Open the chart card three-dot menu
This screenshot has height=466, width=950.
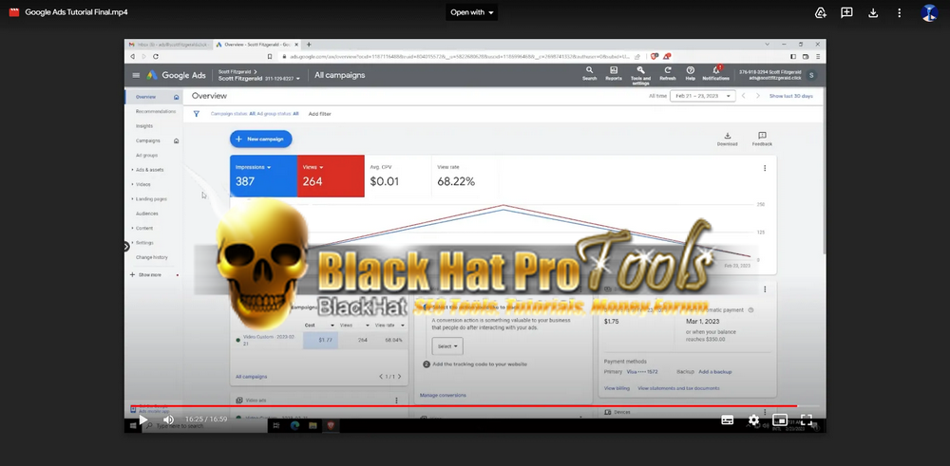coord(765,168)
